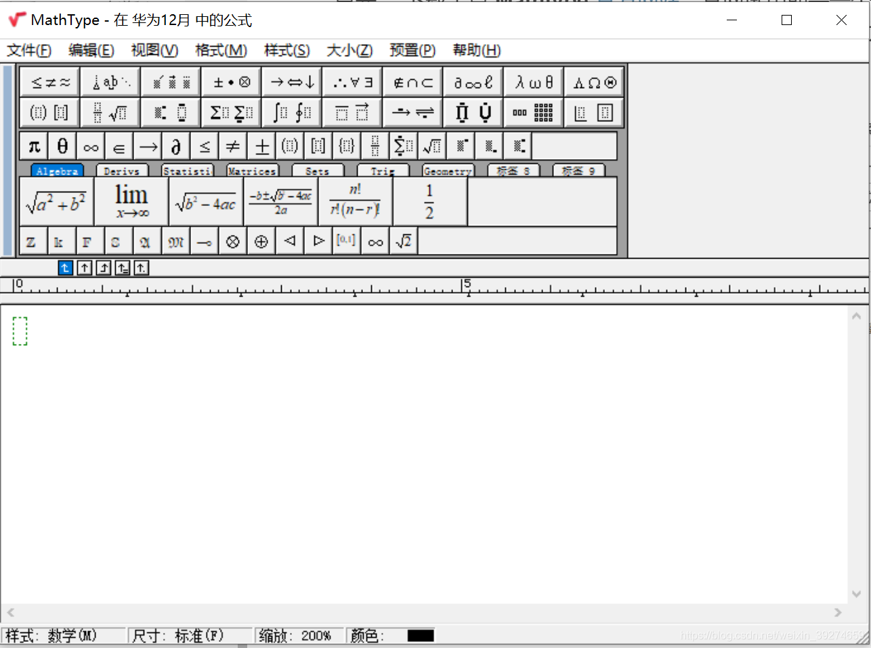Insert the √2 expression
Viewport: 871px width, 648px height.
404,241
